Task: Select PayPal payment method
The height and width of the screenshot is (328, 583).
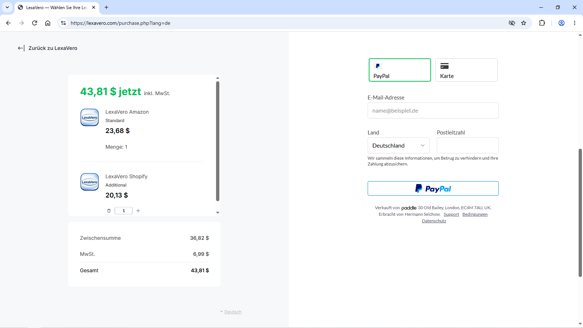Action: tap(400, 70)
